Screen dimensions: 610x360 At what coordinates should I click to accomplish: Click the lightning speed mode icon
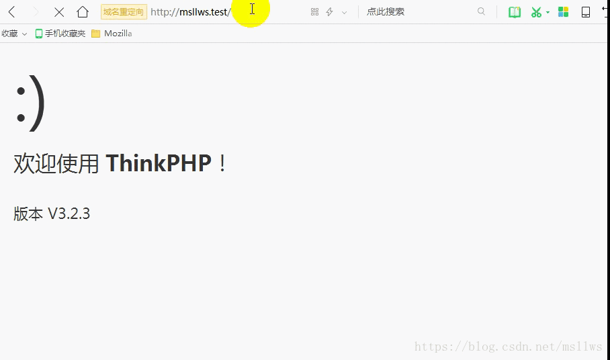coord(329,12)
